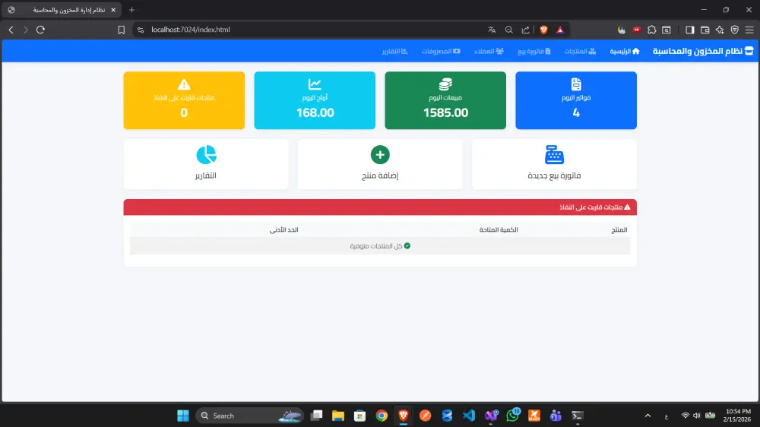This screenshot has width=760, height=427.
Task: Open a new browser tab
Action: click(x=131, y=10)
